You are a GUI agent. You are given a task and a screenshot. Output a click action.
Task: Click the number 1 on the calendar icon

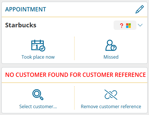[x=37, y=47]
